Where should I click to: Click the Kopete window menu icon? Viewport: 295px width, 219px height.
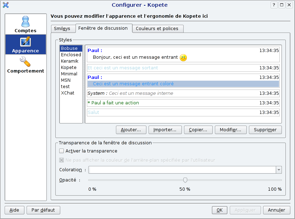tap(6, 5)
